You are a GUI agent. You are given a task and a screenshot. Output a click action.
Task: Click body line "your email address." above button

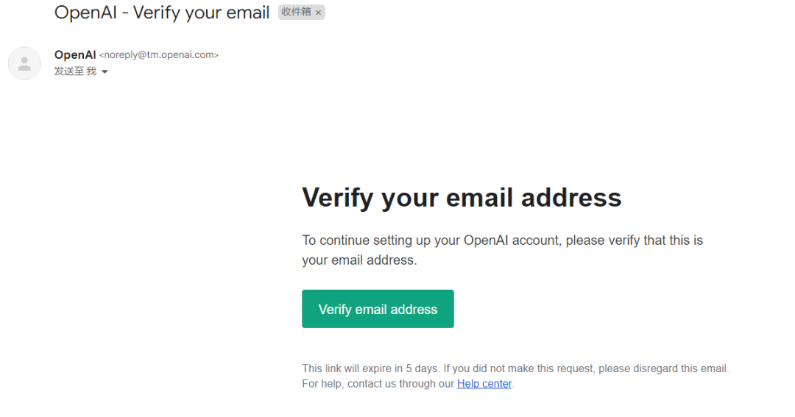[359, 260]
